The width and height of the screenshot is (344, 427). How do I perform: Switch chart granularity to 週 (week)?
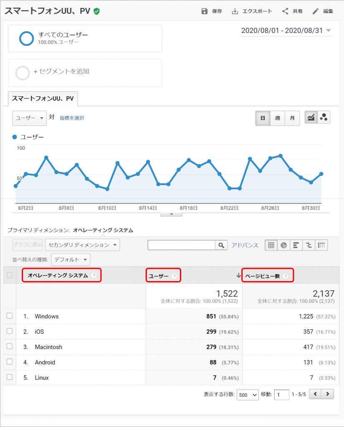coord(278,118)
